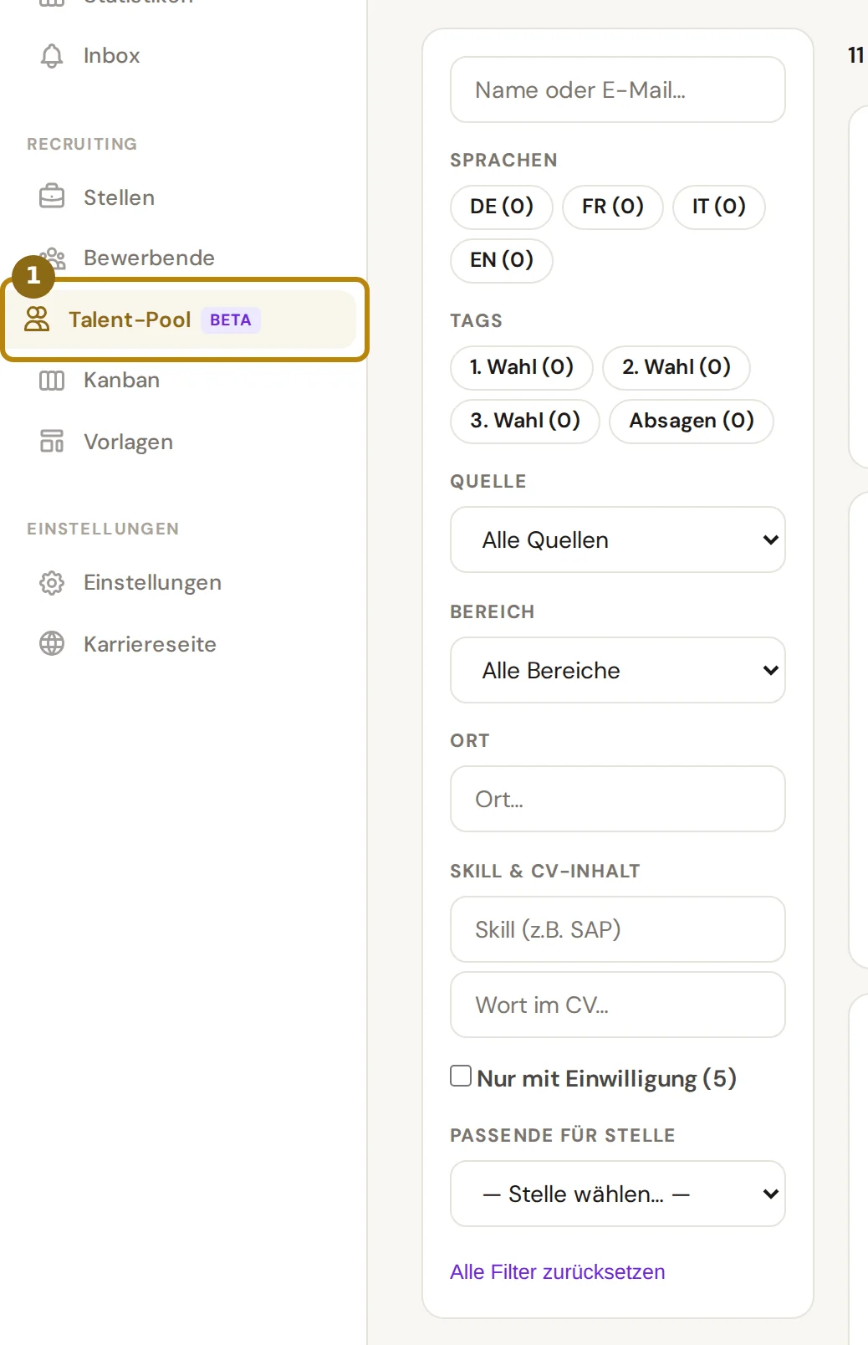Viewport: 868px width, 1345px height.
Task: Click the Vorlagen template icon
Action: [52, 441]
